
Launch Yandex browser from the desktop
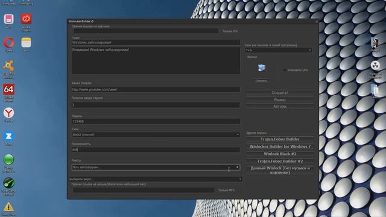pyautogui.click(x=8, y=113)
